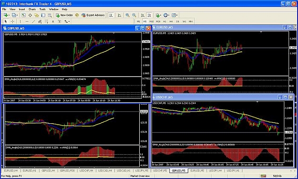Switch to GBPUSD,M30 chart tab
This screenshot has width=298, height=179.
(67, 171)
